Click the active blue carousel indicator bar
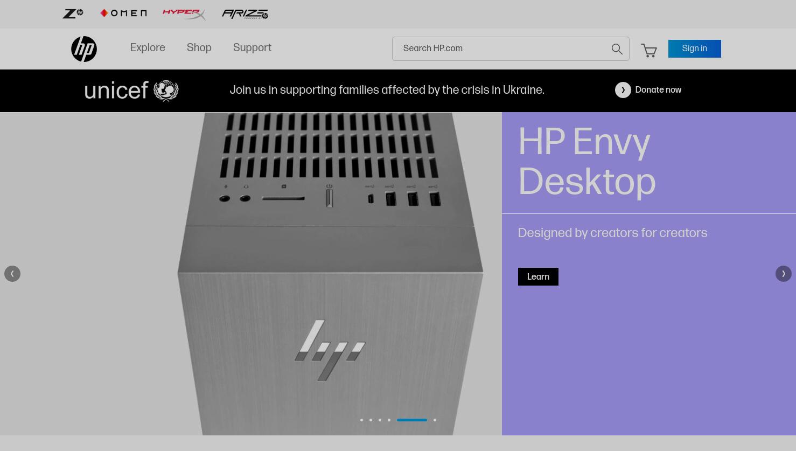Screen dimensions: 796x451 [x=412, y=420]
